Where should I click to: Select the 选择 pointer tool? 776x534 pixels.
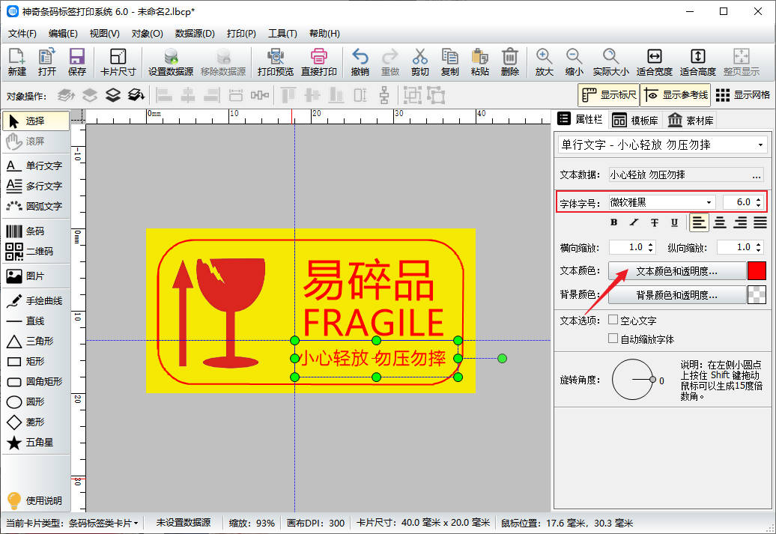click(35, 121)
